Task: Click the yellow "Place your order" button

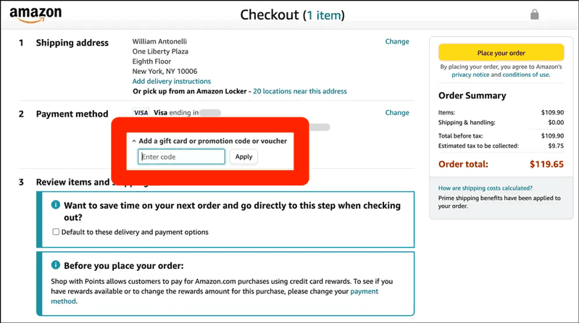Action: point(501,53)
